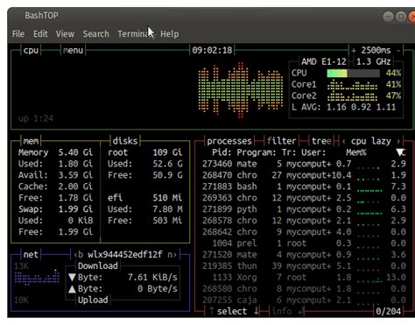Select process 268578 chro

click(304, 221)
